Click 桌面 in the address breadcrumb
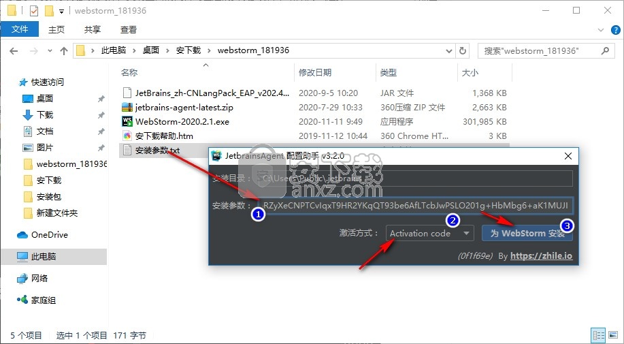Viewport: 624px width, 344px height. 151,50
